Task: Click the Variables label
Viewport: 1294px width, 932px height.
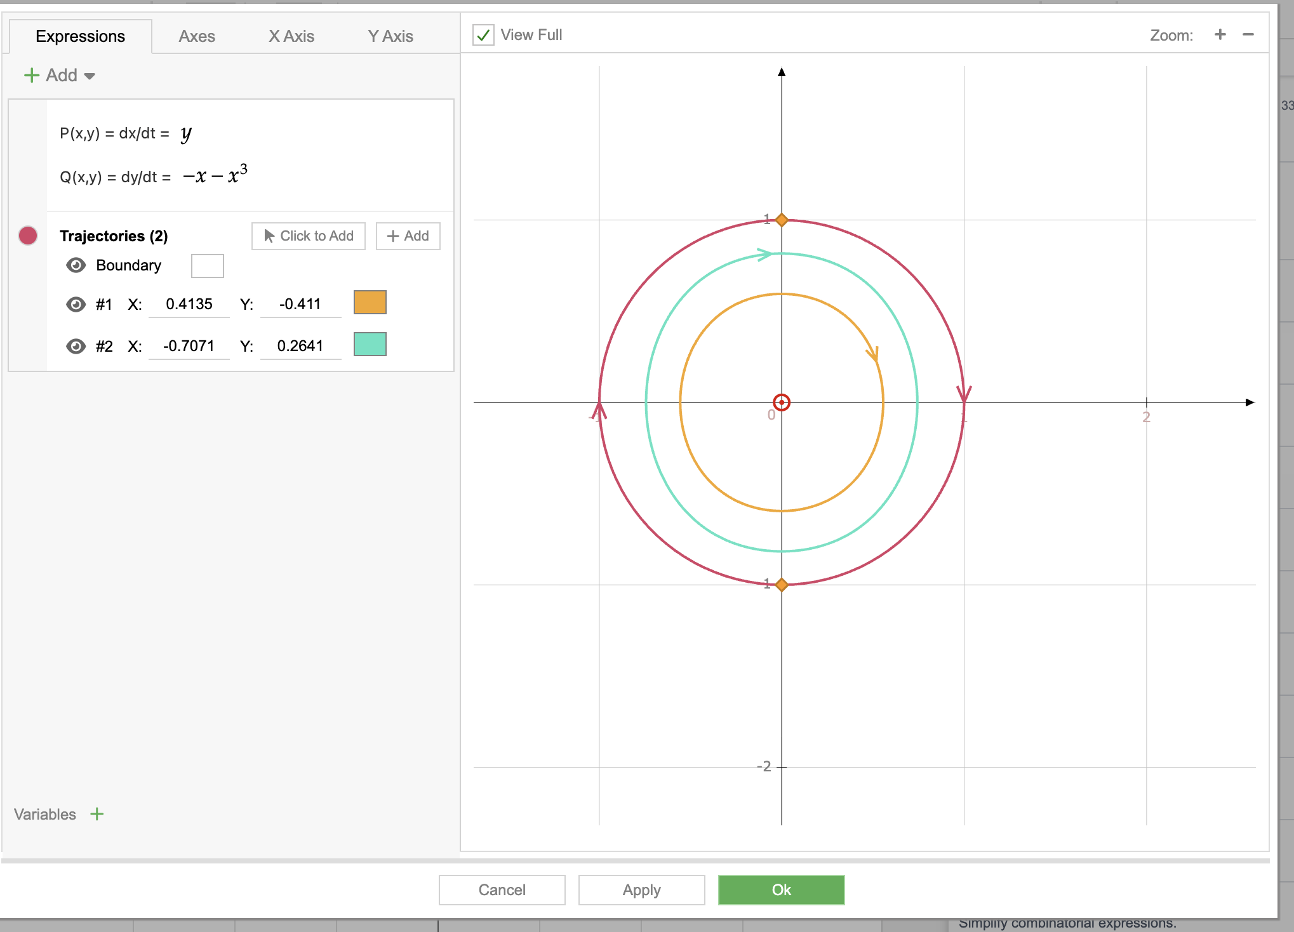Action: point(45,815)
